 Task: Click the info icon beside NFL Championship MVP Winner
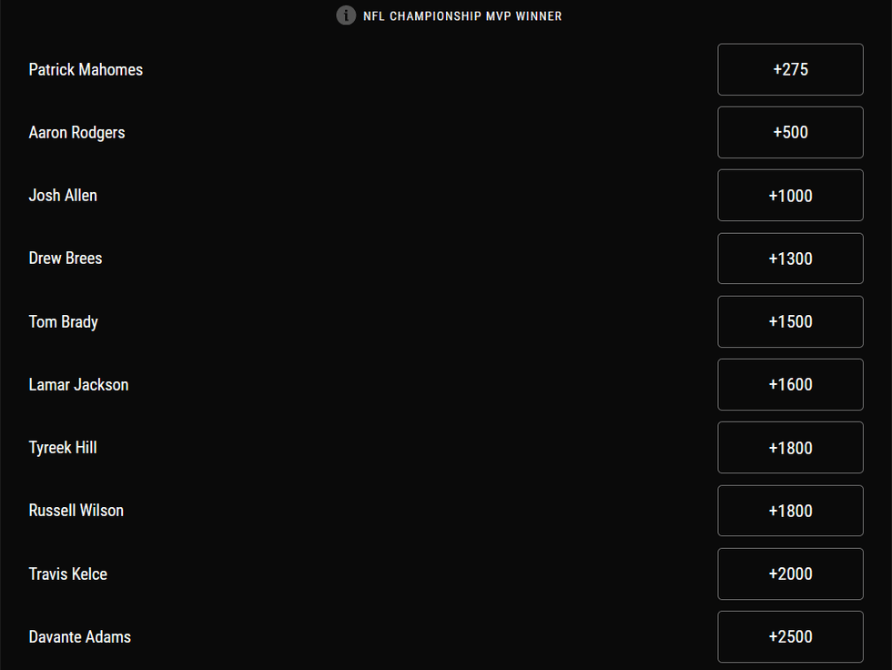[x=346, y=15]
